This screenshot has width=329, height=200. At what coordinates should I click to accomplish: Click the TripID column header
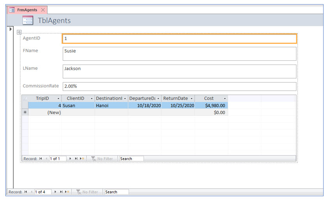click(x=45, y=98)
